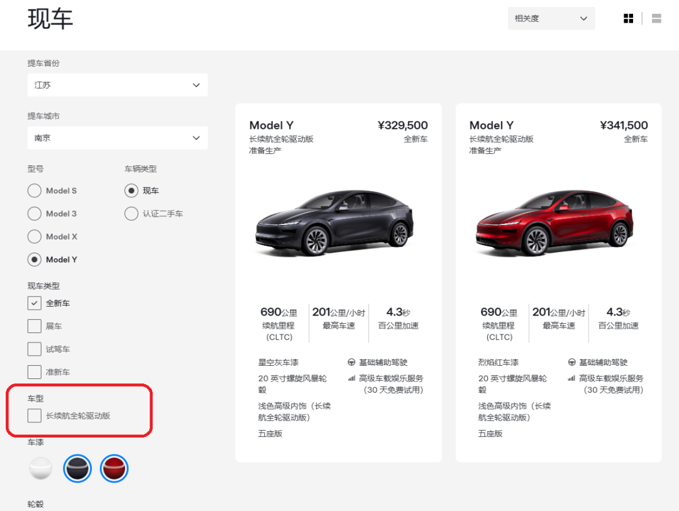Check the 展车 checkbox
Viewport: 679px width, 511px height.
34,326
